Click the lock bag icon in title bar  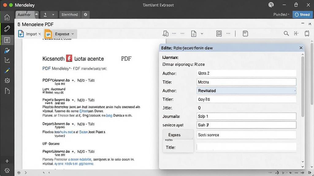pyautogui.click(x=296, y=5)
